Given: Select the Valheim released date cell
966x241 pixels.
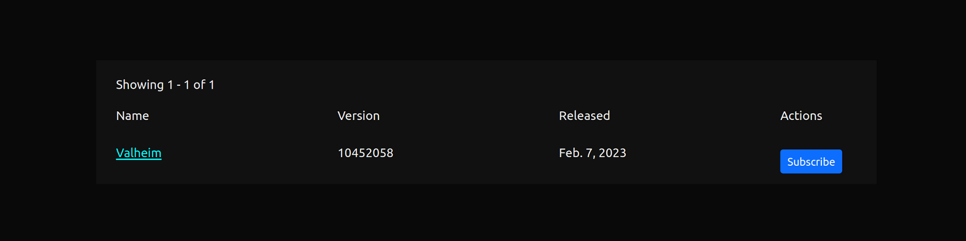Looking at the screenshot, I should (592, 153).
